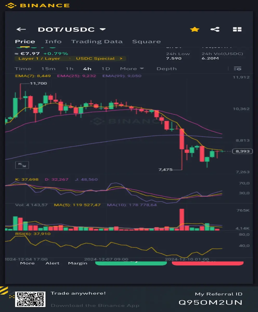This screenshot has width=258, height=312.
Task: Click the volume MA(5) label
Action: click(x=77, y=205)
